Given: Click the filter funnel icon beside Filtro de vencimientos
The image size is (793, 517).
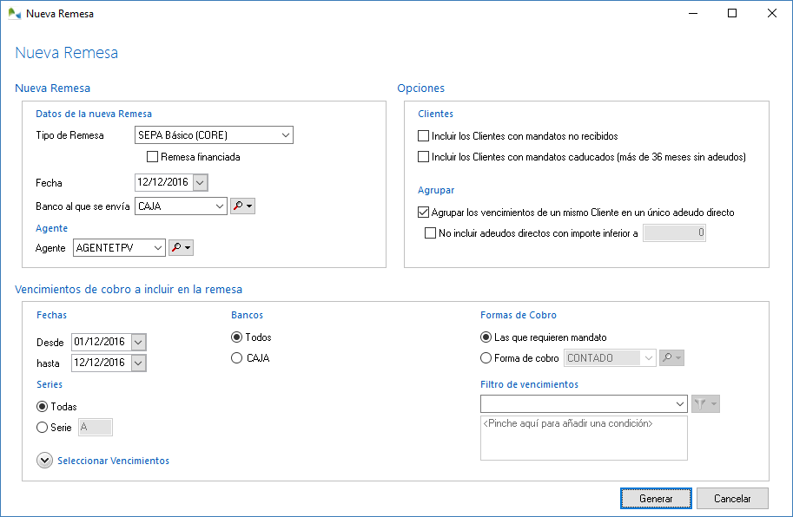Looking at the screenshot, I should [699, 404].
